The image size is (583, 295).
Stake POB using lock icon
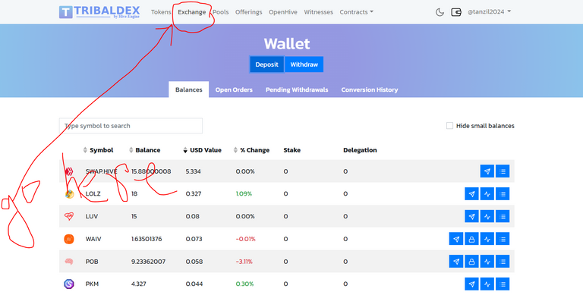(471, 262)
